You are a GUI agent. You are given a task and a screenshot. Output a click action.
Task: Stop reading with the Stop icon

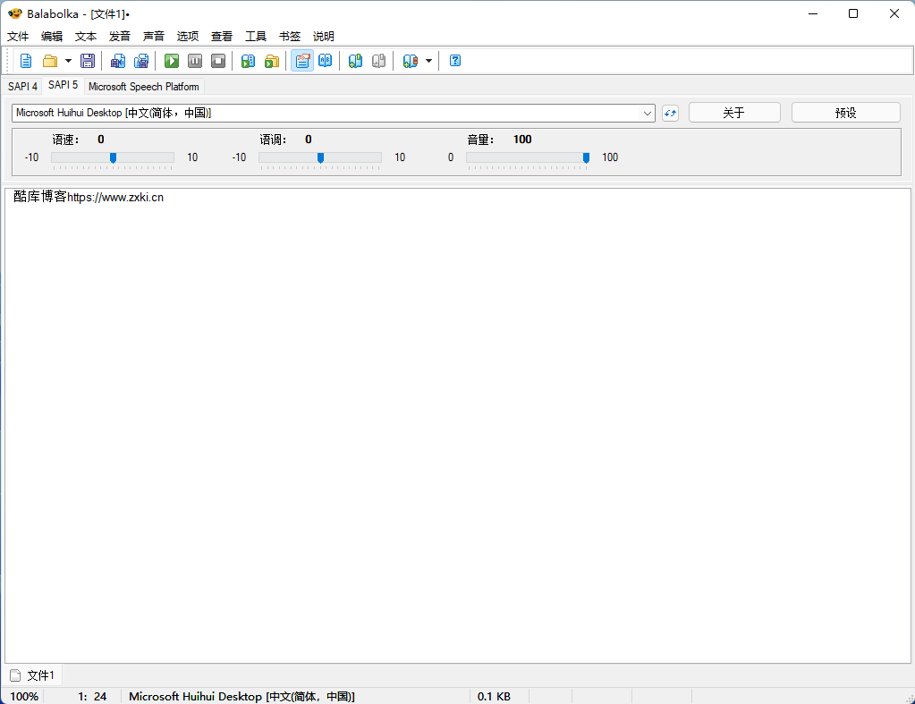218,61
